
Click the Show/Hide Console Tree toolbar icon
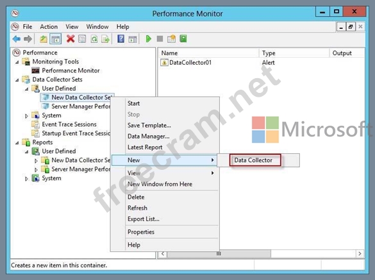tap(56, 38)
